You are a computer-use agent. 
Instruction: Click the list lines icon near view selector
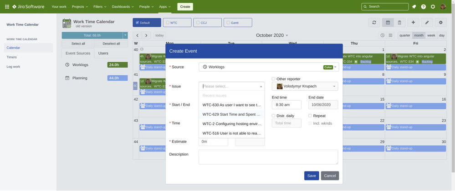(391, 35)
